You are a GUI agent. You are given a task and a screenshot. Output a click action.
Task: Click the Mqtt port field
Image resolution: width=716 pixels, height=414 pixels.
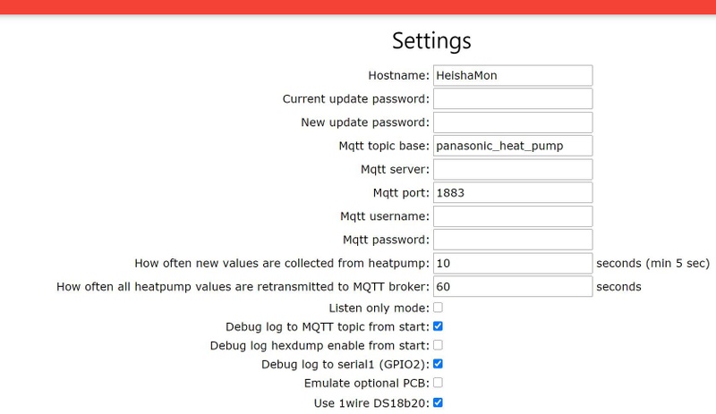tap(513, 192)
